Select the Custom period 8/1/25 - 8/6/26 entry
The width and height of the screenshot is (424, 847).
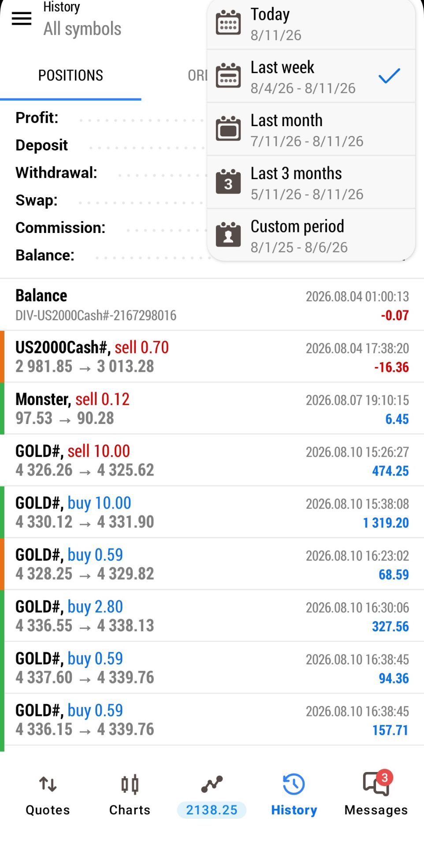click(x=311, y=235)
